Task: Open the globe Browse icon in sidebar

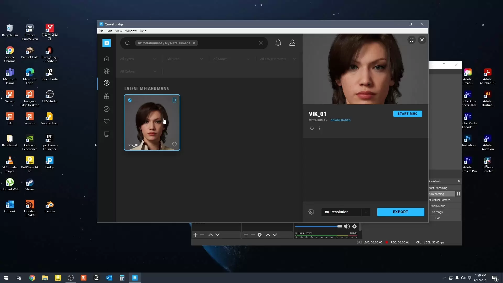Action: pos(106,71)
